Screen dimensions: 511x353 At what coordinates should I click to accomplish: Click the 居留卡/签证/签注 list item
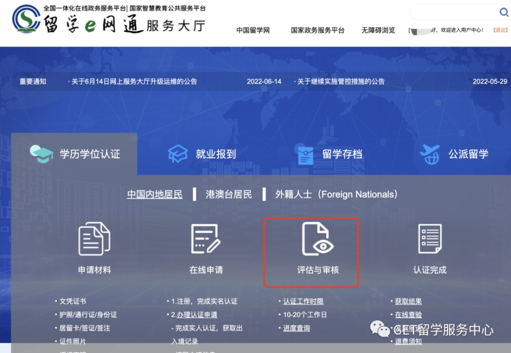tap(85, 328)
